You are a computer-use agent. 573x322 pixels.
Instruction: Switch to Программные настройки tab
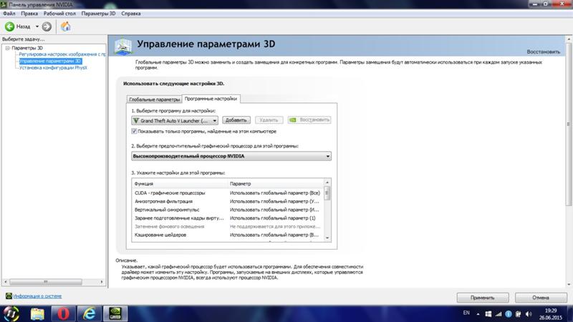coord(211,99)
